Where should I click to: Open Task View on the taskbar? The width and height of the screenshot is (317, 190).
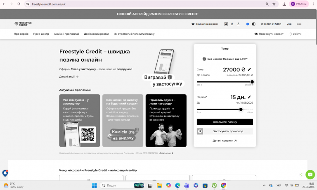click(149, 185)
